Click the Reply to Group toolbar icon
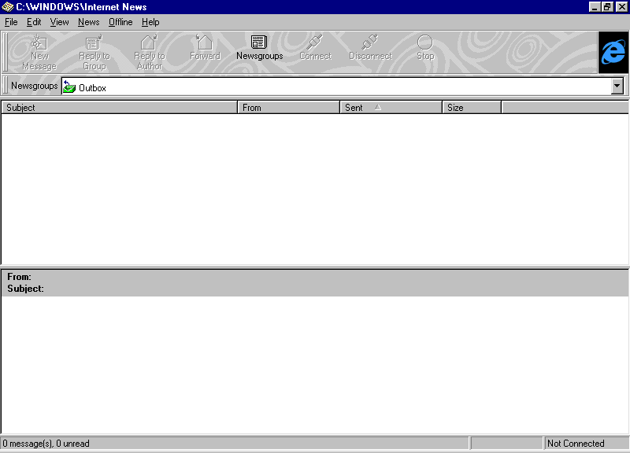The width and height of the screenshot is (630, 453). pos(94,42)
